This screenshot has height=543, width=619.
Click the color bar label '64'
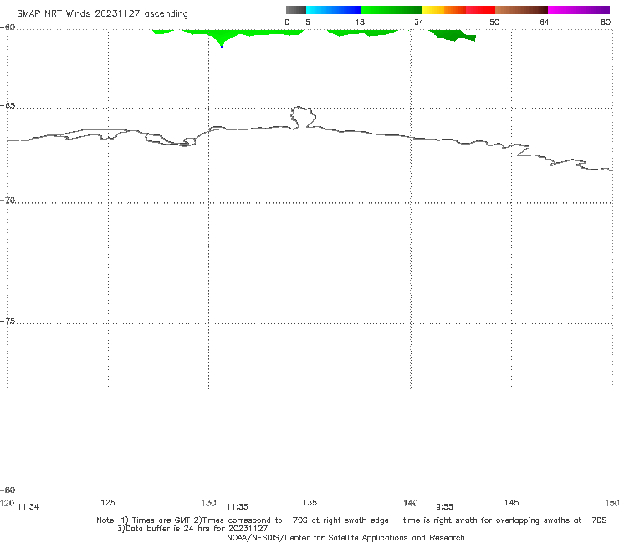(x=545, y=23)
